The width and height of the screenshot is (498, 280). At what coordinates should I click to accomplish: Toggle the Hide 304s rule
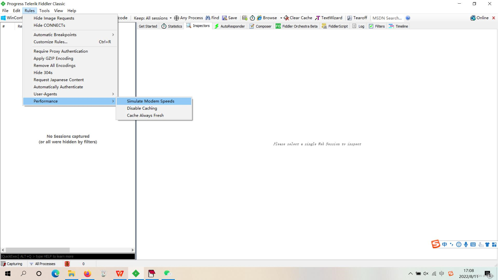point(70,73)
